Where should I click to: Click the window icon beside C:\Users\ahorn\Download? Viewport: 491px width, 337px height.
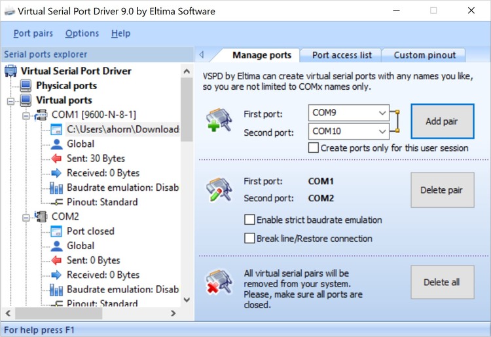[56, 129]
